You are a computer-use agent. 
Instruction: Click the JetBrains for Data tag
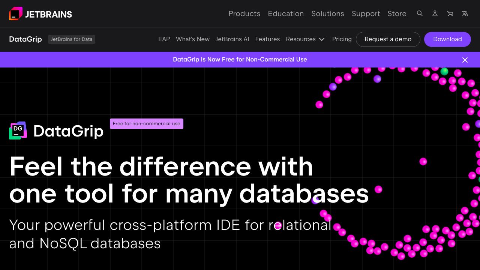click(x=72, y=39)
